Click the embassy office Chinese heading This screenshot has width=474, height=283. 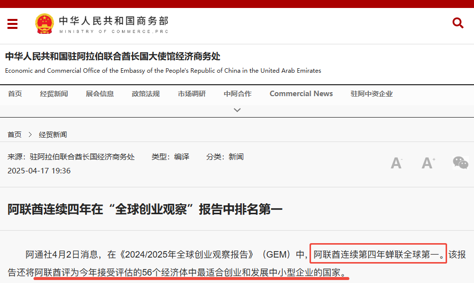tap(113, 56)
